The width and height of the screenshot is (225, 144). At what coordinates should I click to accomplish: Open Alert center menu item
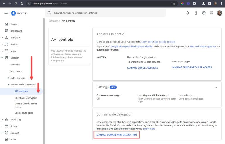pyautogui.click(x=16, y=71)
